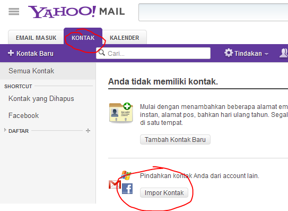Click the top Yahoo search box
Image resolution: width=288 pixels, height=211 pixels.
pos(213,12)
